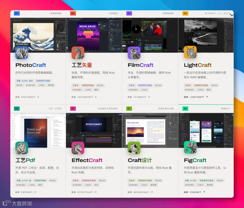Click the 工艺Pdf green lion icon

[x=22, y=148]
